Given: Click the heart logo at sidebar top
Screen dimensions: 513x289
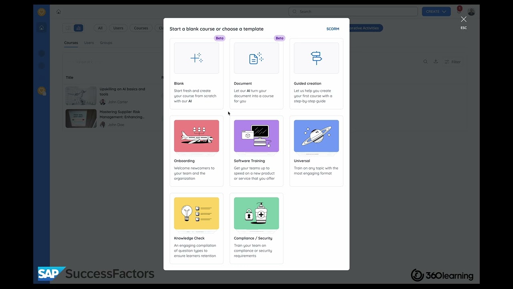Looking at the screenshot, I should pos(41,12).
